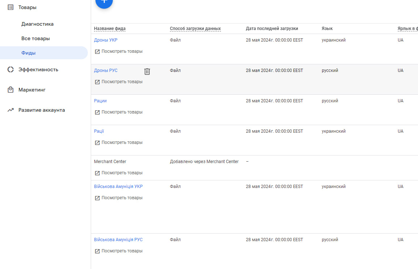The width and height of the screenshot is (418, 269).
Task: Click Способ загрузки данных column header
Action: tap(195, 29)
